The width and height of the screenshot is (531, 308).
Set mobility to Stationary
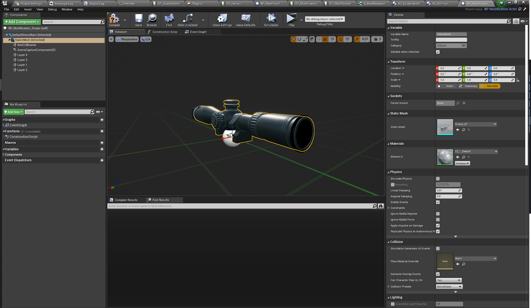point(468,86)
